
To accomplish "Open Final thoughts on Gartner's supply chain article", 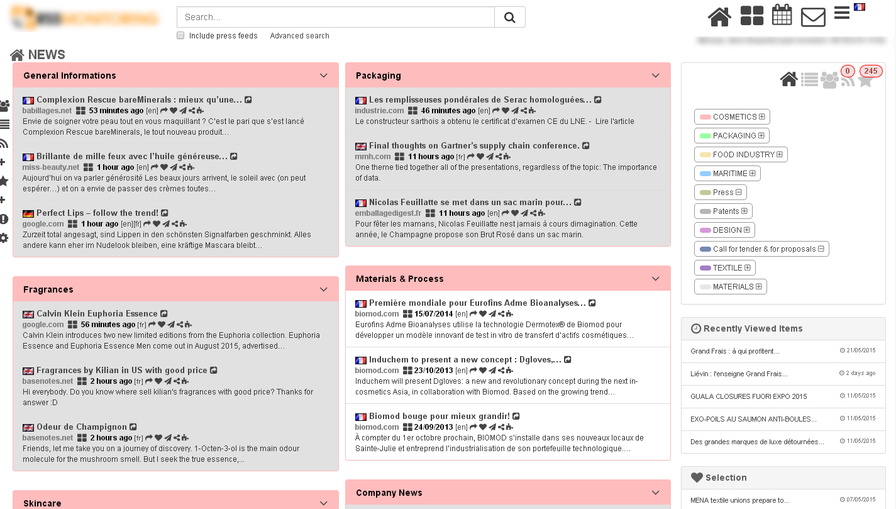I will coord(474,145).
